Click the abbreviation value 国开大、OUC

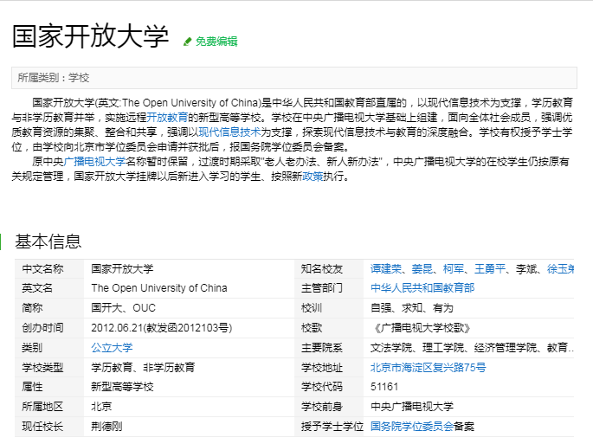(123, 308)
